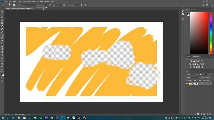Add a Levels adjustment
The height and width of the screenshot is (120, 214).
[x=194, y=61]
